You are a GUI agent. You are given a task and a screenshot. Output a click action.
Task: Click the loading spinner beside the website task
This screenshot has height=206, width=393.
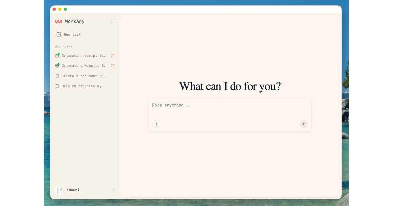[112, 66]
